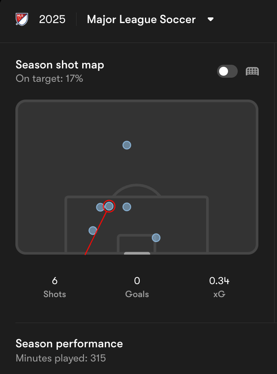The image size is (277, 374).
Task: Click the On target: 17% text
Action: (49, 79)
